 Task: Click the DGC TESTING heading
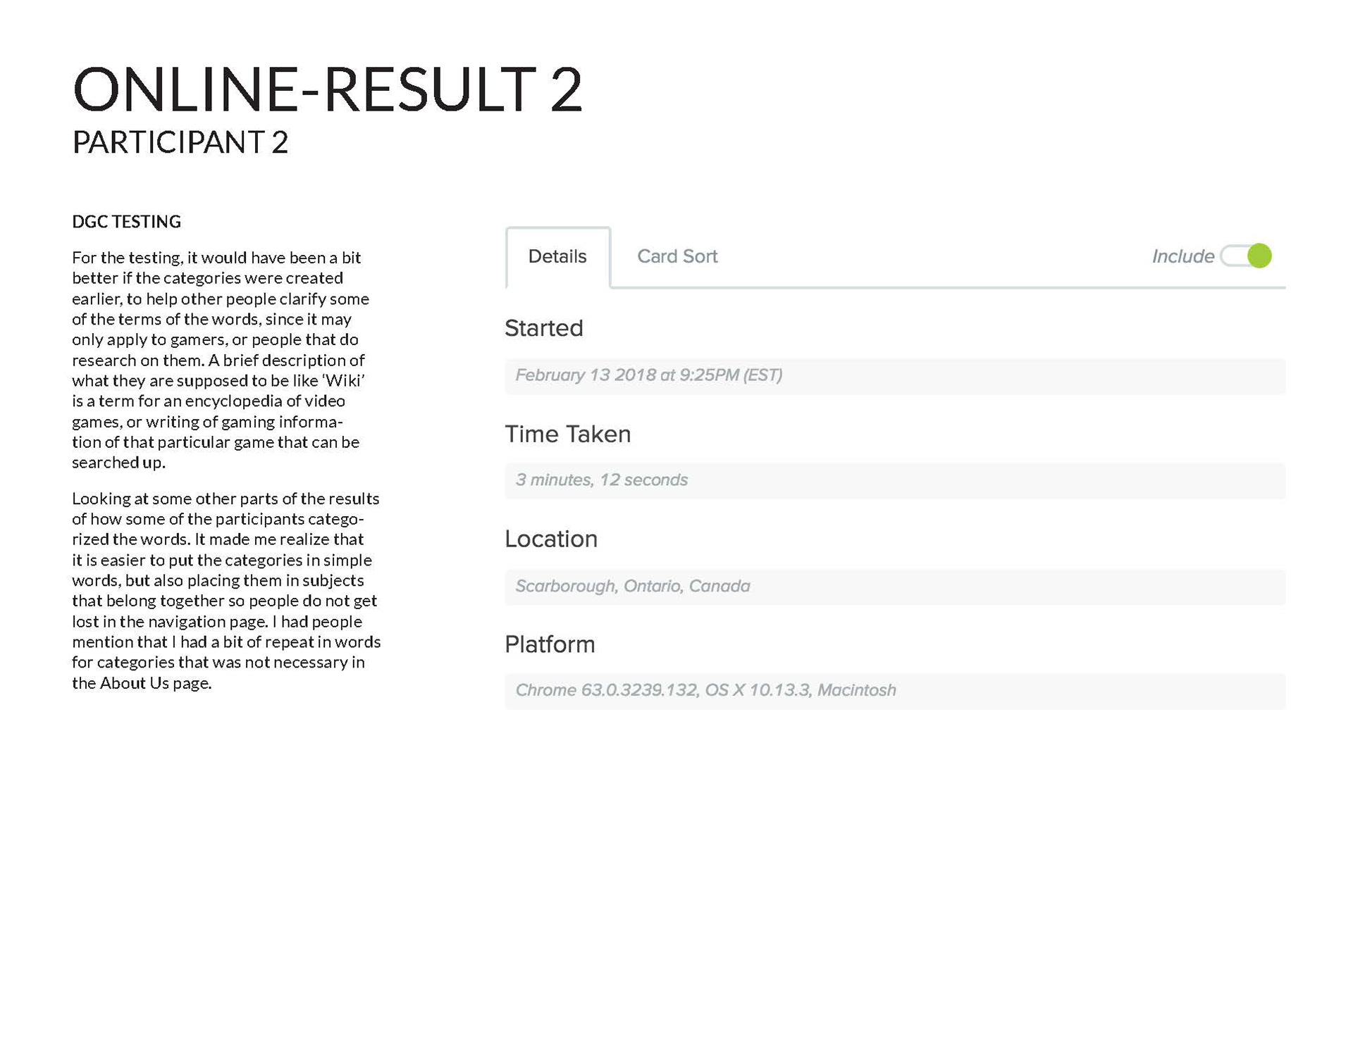click(x=127, y=222)
